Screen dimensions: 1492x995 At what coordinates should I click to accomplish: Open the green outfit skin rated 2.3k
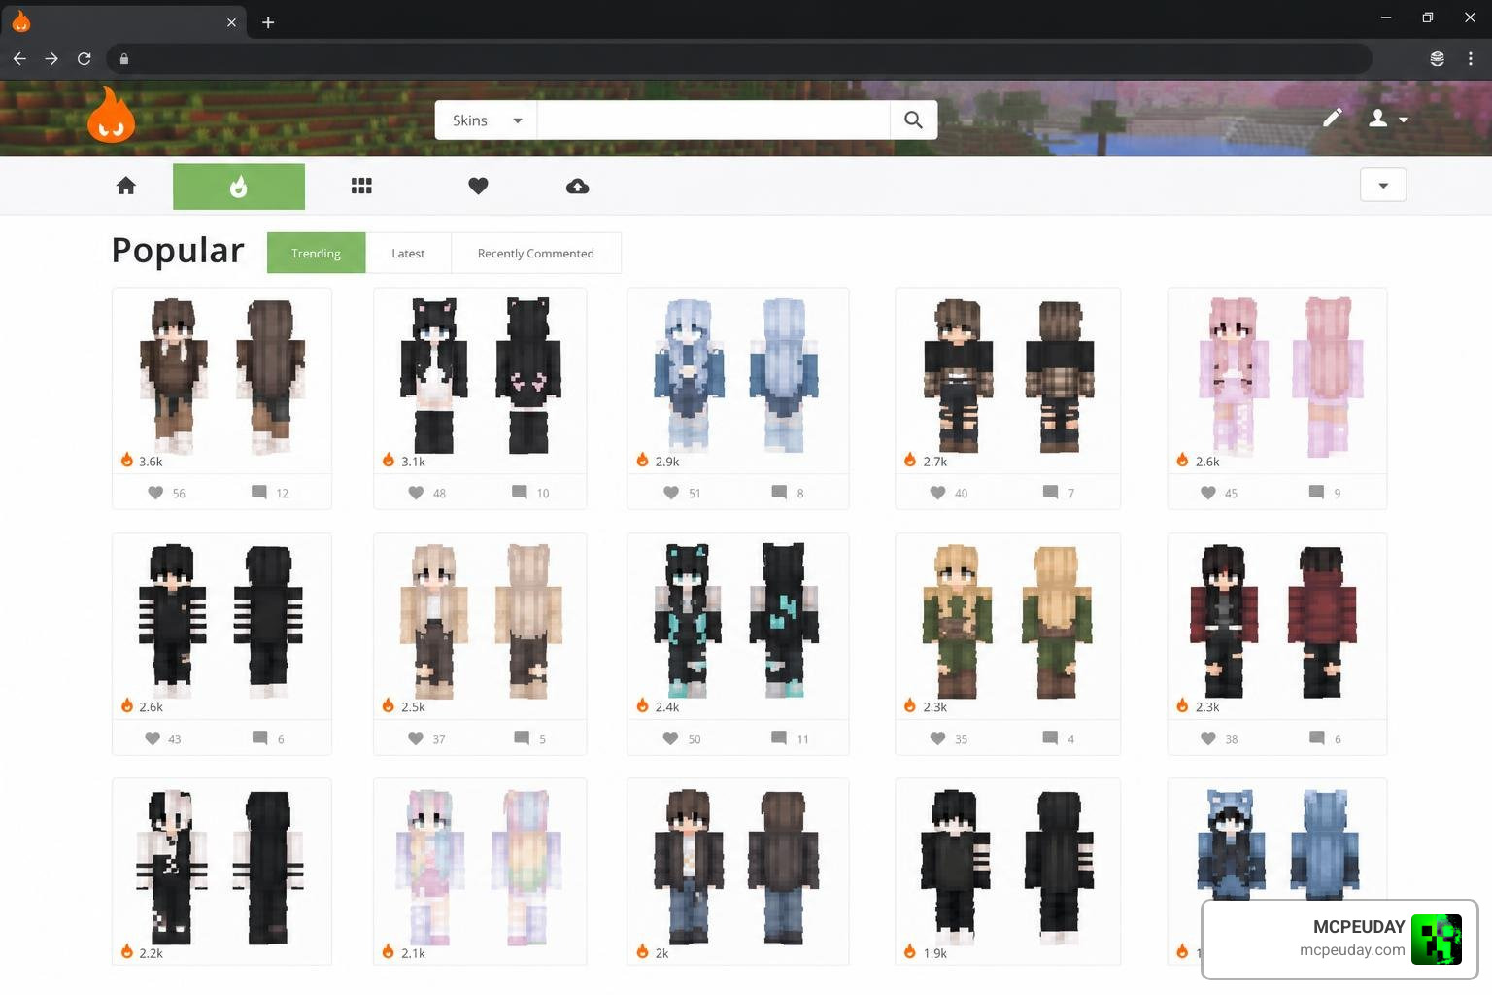[x=1007, y=625]
